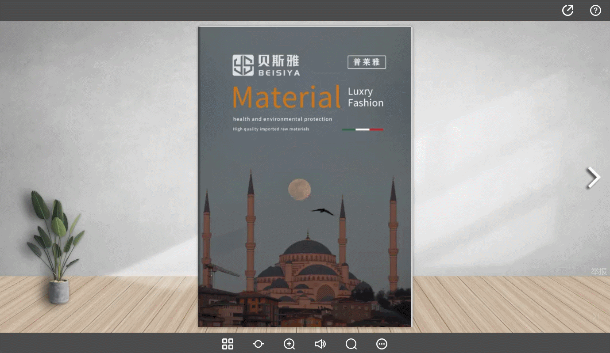Open search with the magnifier icon
Screen dimensions: 610x353
tap(351, 344)
